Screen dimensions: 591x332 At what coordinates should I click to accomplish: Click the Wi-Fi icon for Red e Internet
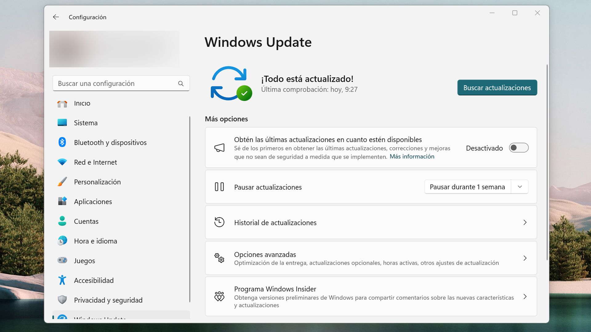(x=62, y=162)
